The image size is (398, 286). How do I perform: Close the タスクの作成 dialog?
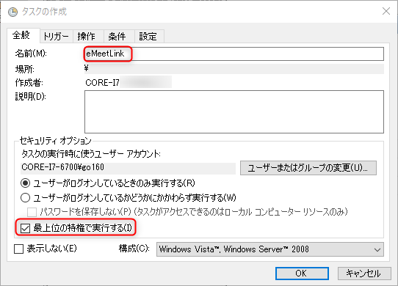(386, 11)
